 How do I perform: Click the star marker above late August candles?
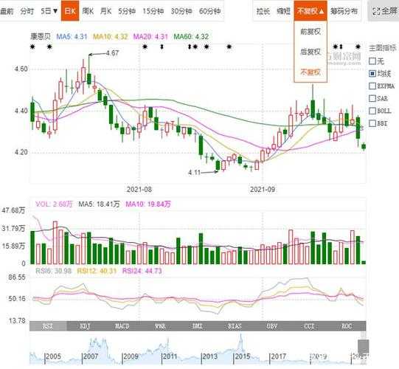[229, 46]
